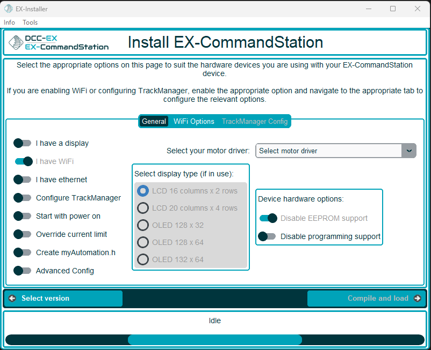Viewport: 431px width, 350px height.
Task: Click the 'Idle' status text
Action: point(215,321)
